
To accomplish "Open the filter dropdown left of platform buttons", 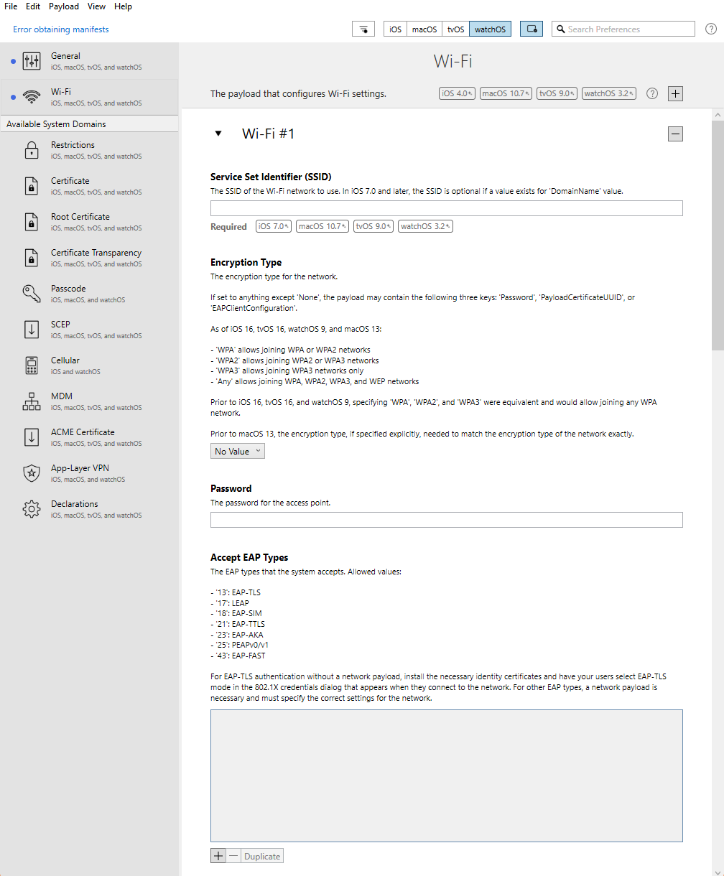I will tap(363, 29).
